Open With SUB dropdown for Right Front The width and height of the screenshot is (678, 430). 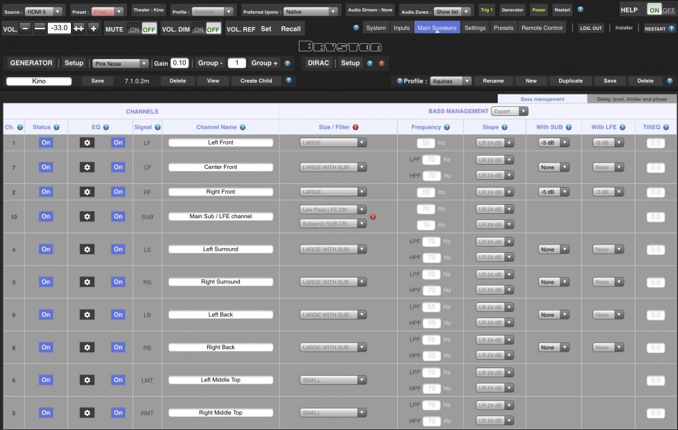tap(554, 192)
